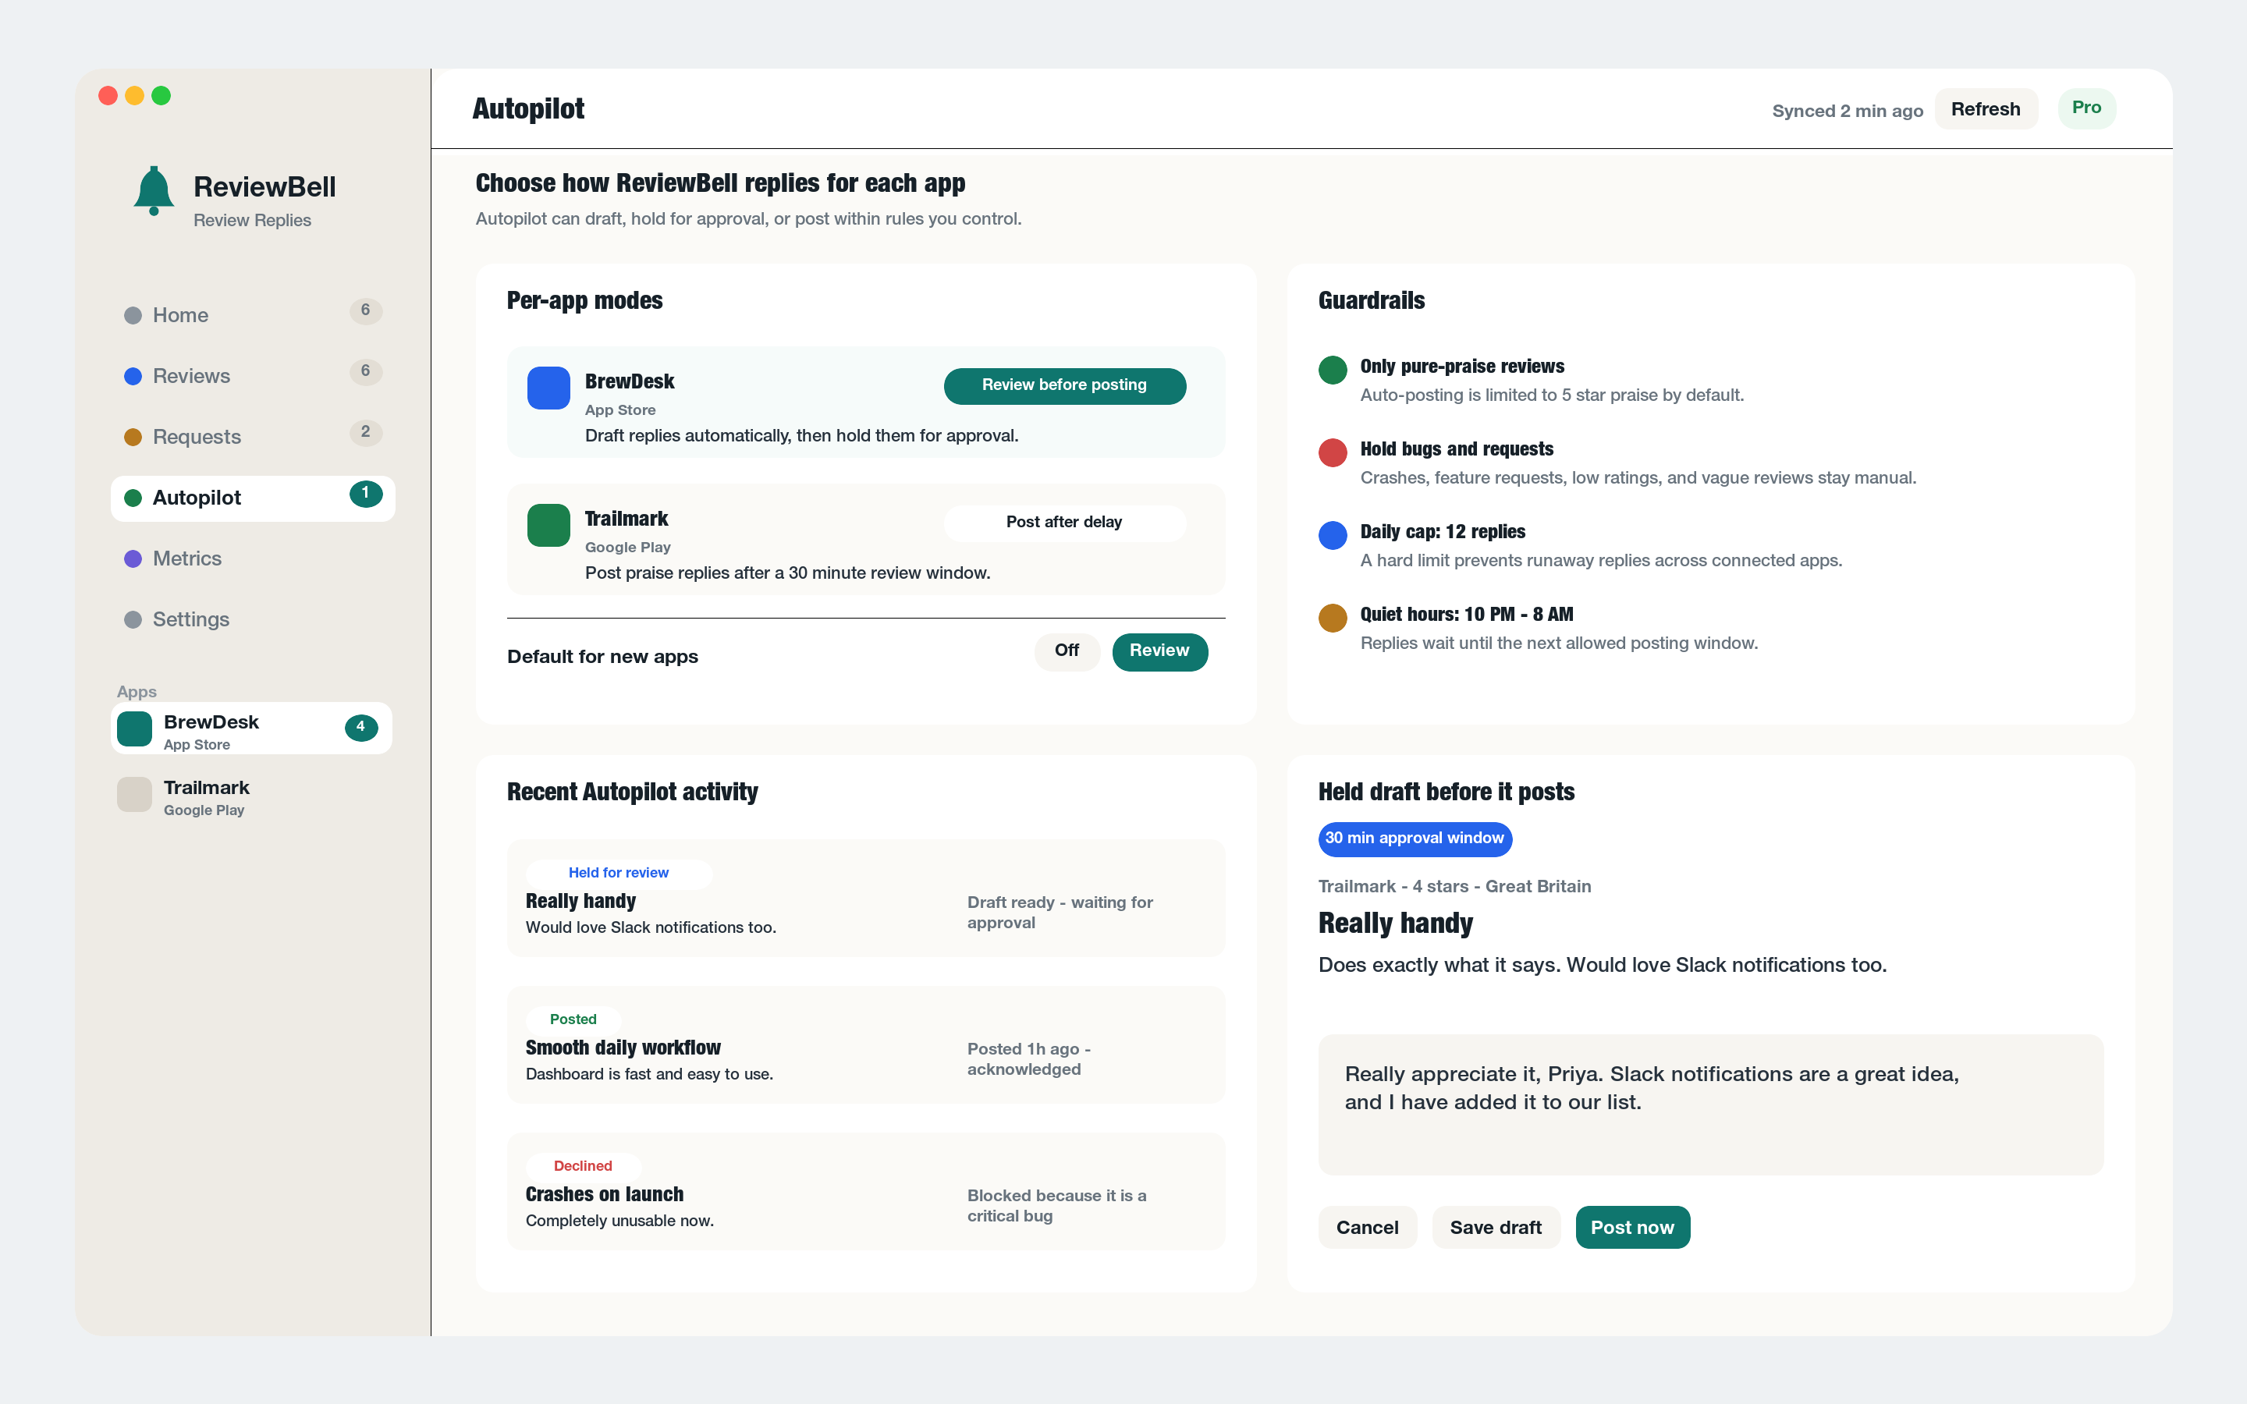Click Blocked because it is a critical bug
Image resolution: width=2247 pixels, height=1404 pixels.
(x=1056, y=1206)
